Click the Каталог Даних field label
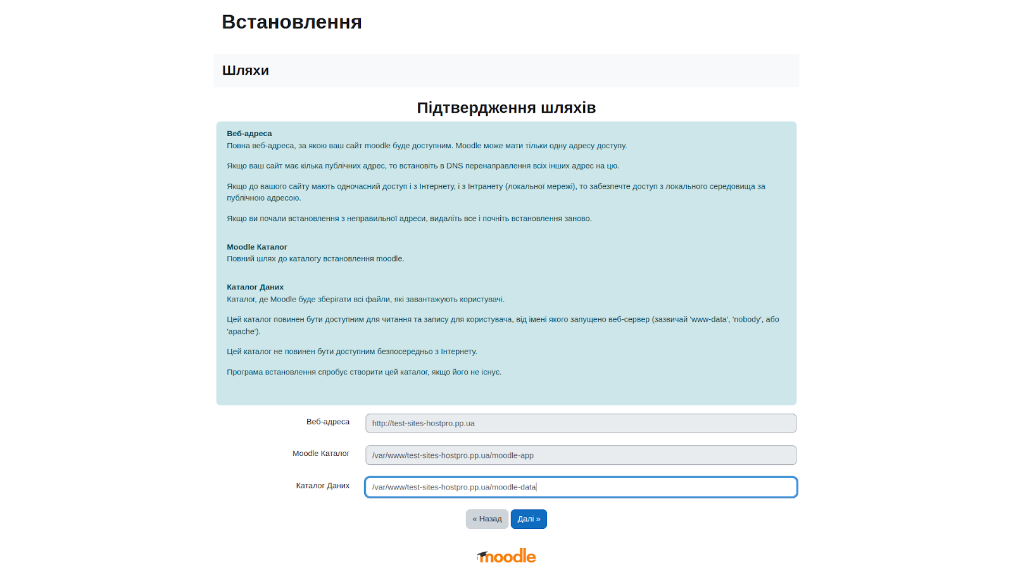This screenshot has height=570, width=1013. tap(323, 486)
